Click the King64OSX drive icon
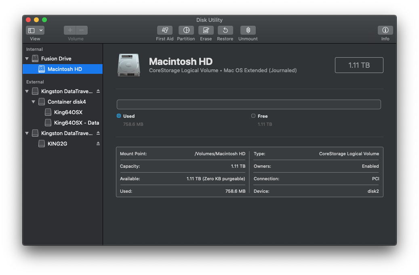Image resolution: width=419 pixels, height=275 pixels. point(48,112)
